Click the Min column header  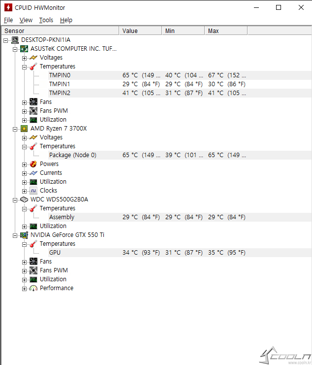tap(183, 31)
